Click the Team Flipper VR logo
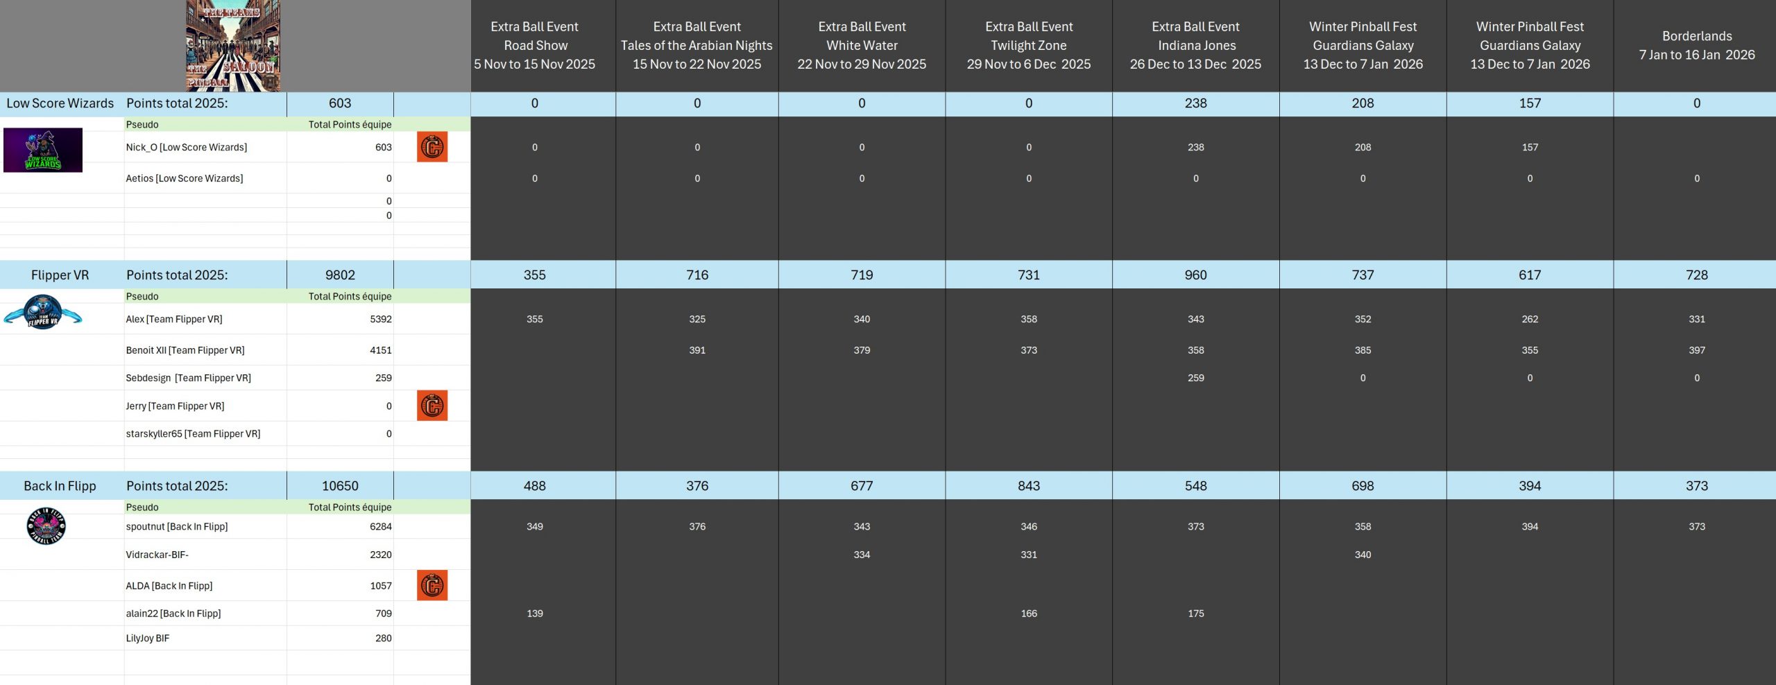 [x=43, y=313]
